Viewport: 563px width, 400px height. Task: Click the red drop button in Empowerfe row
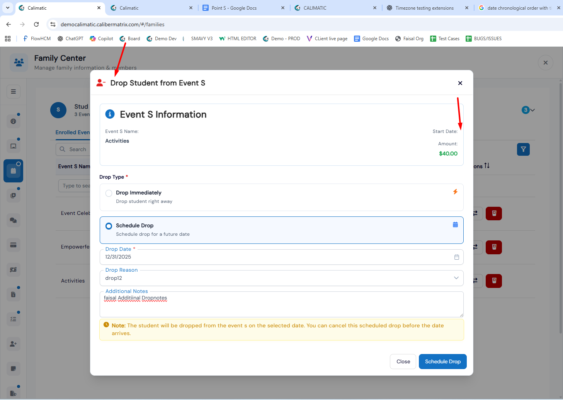(494, 247)
